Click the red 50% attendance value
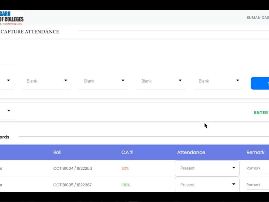Image resolution: width=269 pixels, height=202 pixels. click(x=125, y=168)
